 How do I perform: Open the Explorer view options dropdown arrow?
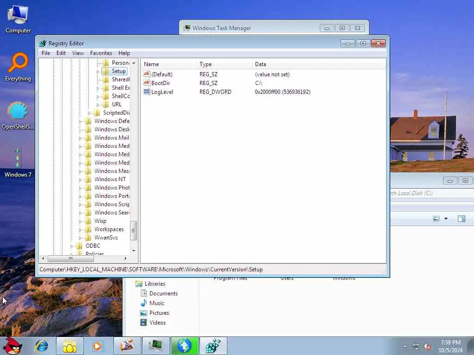click(446, 219)
